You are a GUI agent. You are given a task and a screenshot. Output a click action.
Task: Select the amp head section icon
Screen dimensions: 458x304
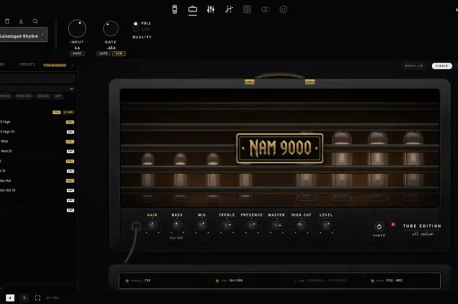click(192, 9)
